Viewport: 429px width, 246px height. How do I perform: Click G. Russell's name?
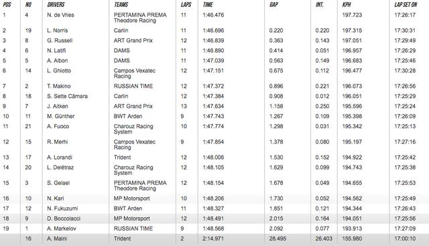coord(60,40)
